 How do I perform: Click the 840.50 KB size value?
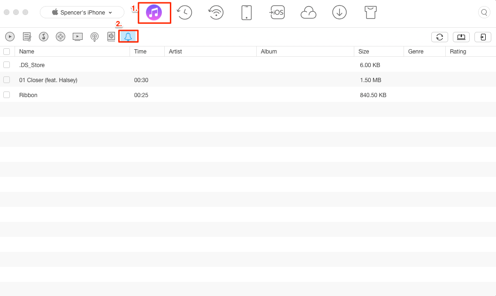(x=373, y=95)
